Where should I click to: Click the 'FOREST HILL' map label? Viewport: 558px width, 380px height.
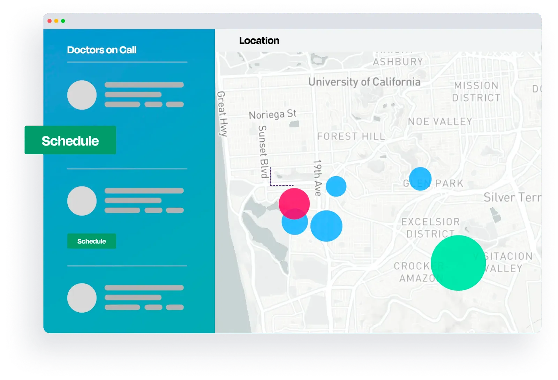351,136
